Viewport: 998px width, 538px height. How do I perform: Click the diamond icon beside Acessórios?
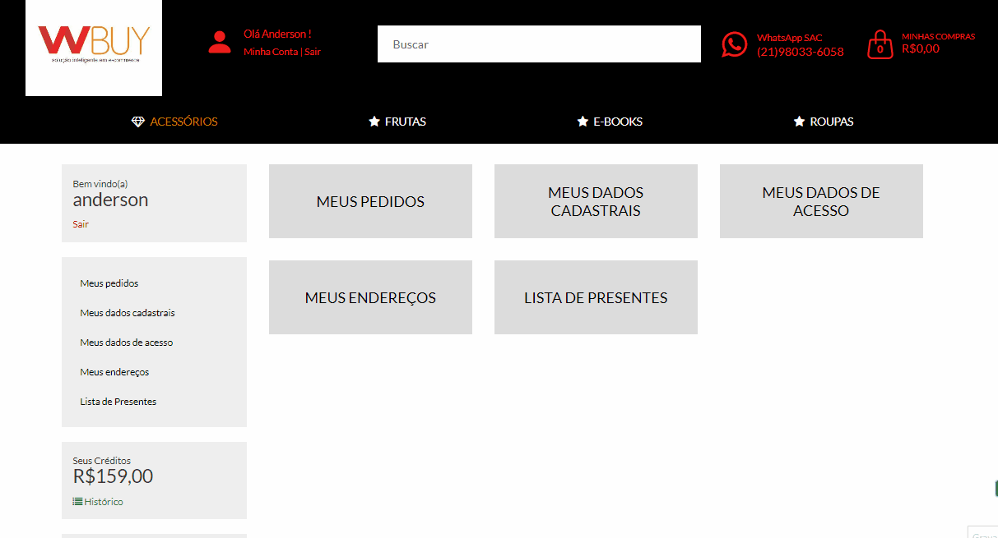pyautogui.click(x=137, y=122)
